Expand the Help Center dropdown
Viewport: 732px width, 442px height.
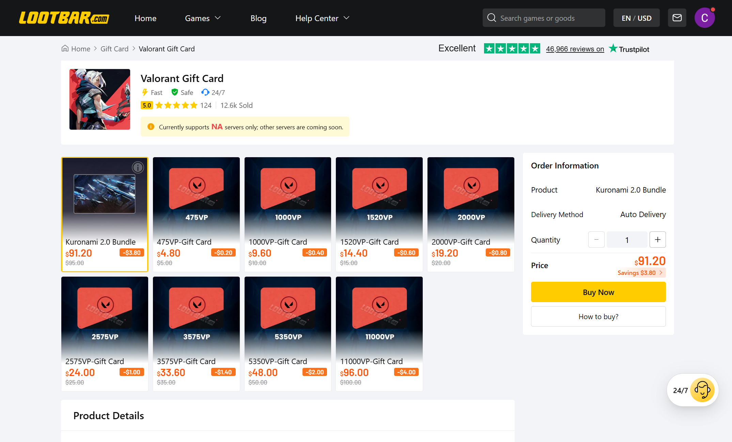click(x=322, y=18)
